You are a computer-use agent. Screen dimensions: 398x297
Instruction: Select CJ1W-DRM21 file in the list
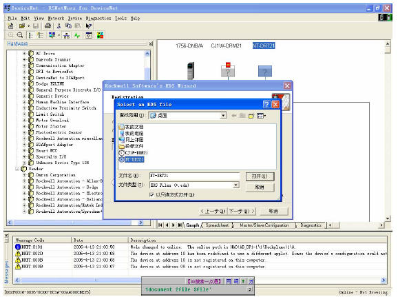[x=134, y=153]
